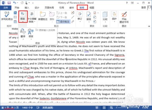Click the word 'Signoria' in document
The width and height of the screenshot is (152, 110).
click(119, 55)
